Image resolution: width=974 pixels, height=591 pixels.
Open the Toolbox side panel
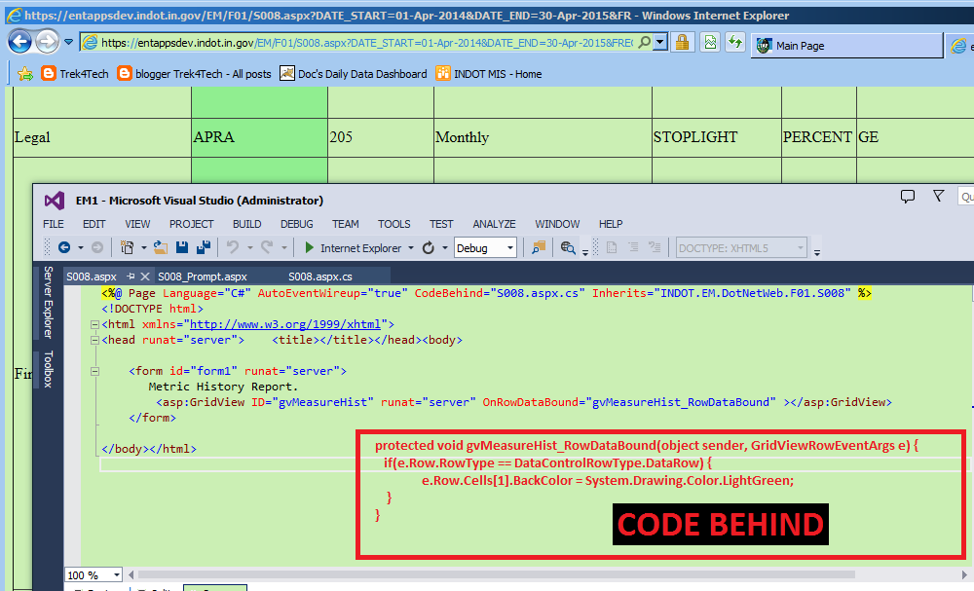[48, 369]
